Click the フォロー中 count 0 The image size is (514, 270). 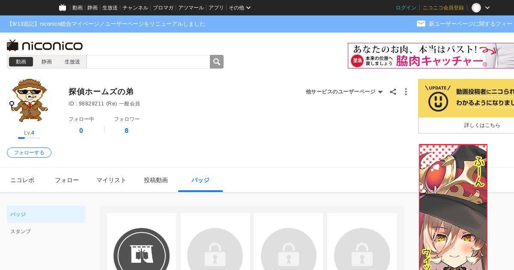coord(81,131)
